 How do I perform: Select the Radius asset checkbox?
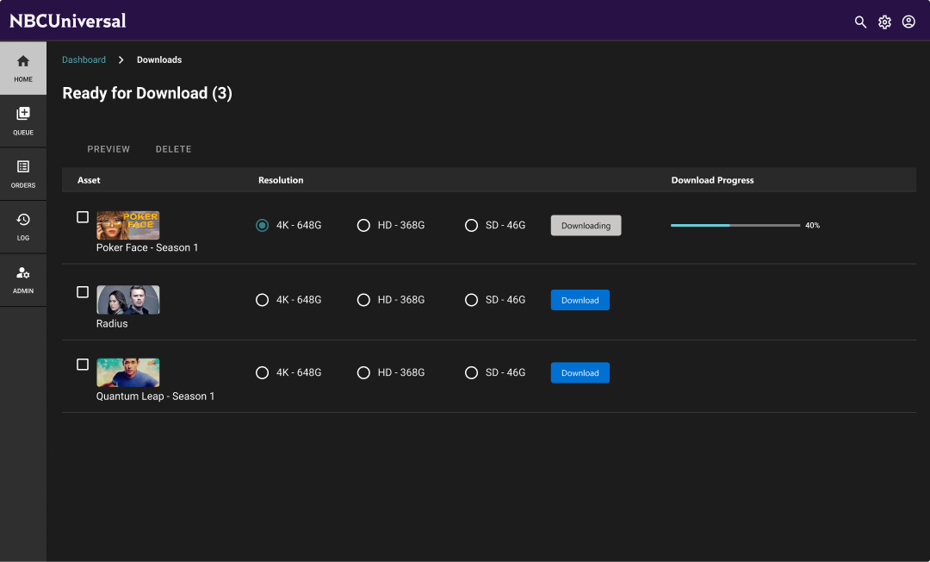point(83,292)
